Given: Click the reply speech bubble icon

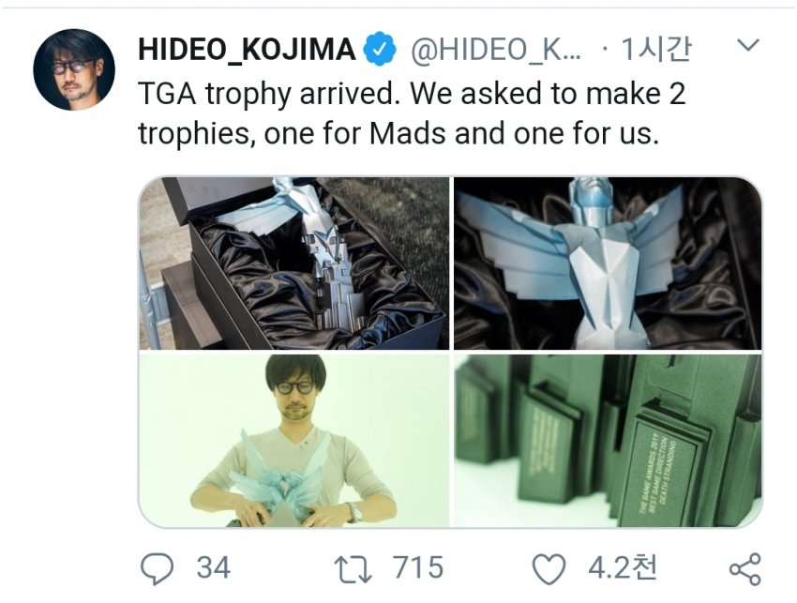Looking at the screenshot, I should click(158, 568).
